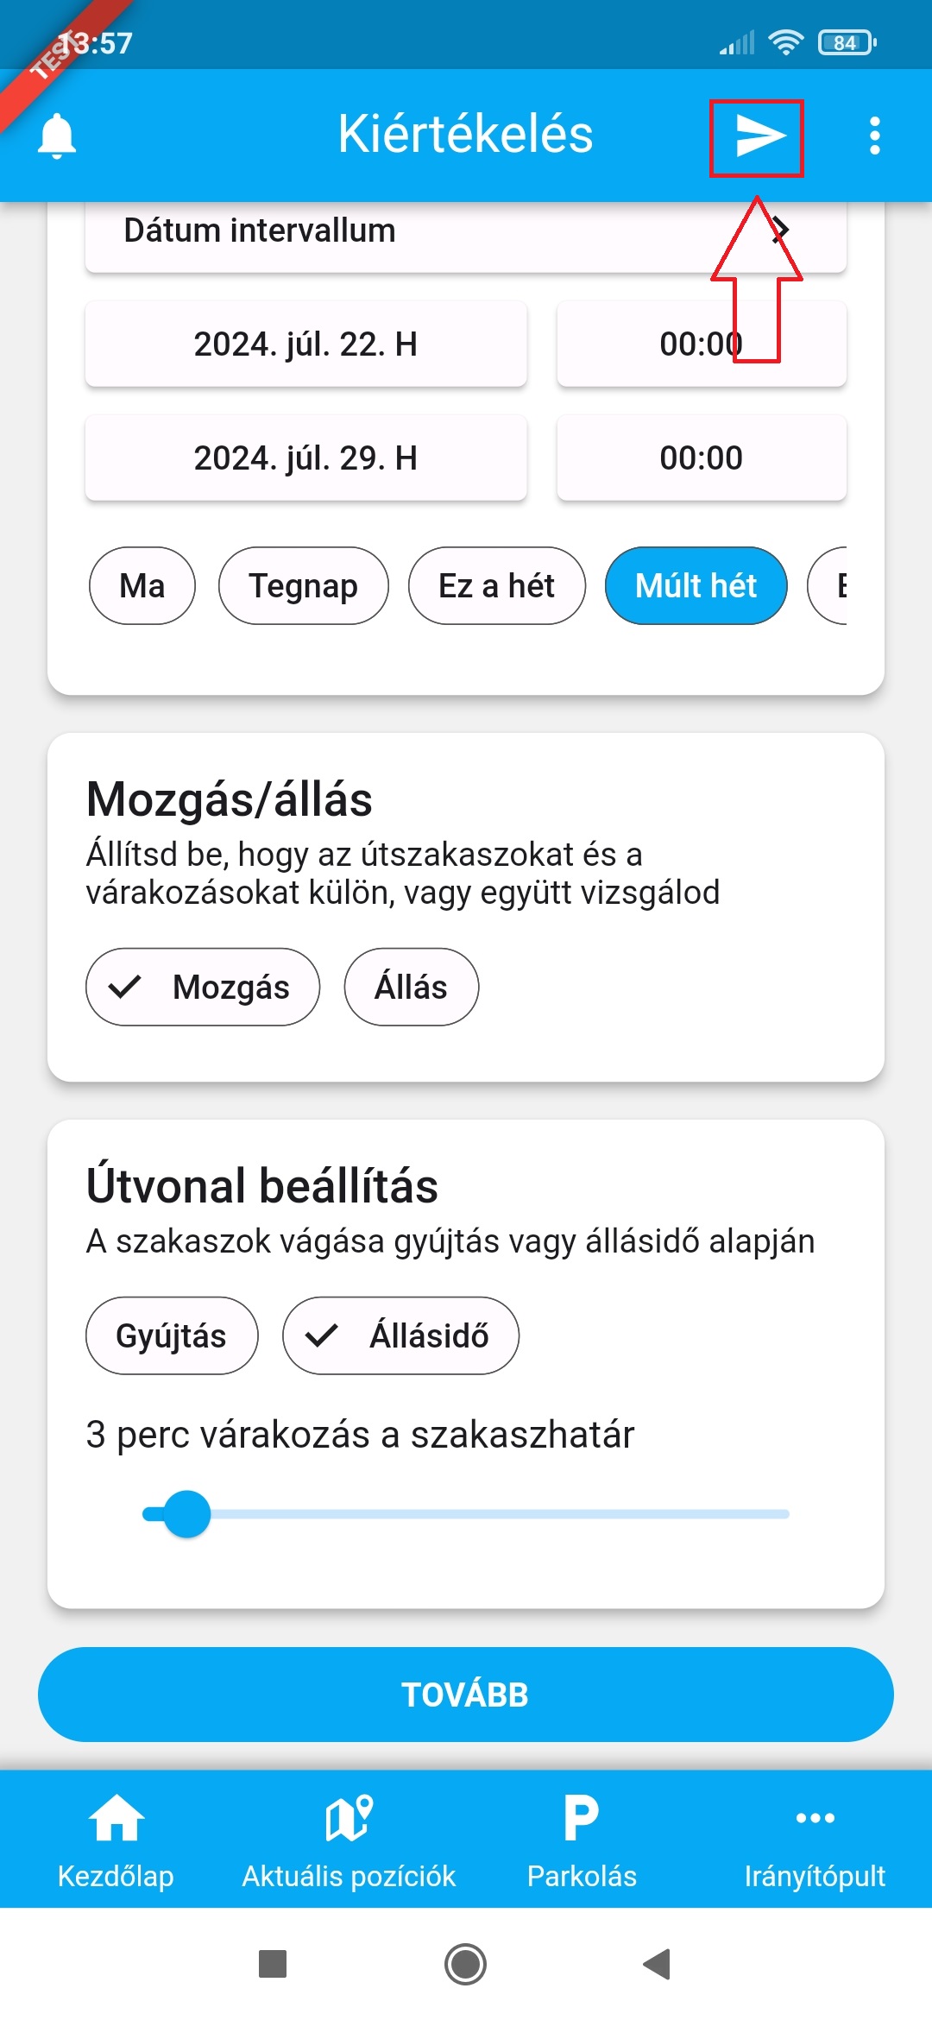Click the waiting time slider handle
The width and height of the screenshot is (932, 2020).
coord(186,1513)
